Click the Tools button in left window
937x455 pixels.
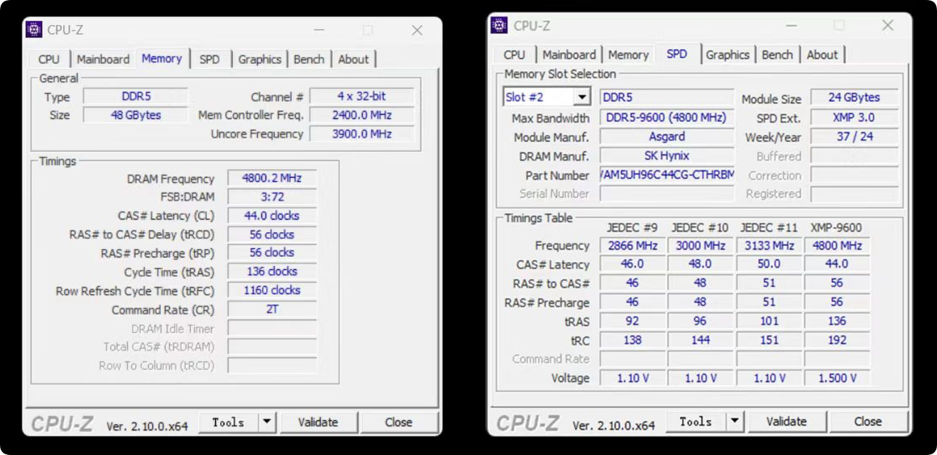pos(229,422)
